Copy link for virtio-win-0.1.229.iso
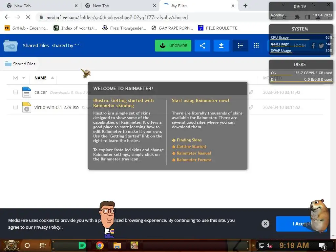 tap(251, 107)
